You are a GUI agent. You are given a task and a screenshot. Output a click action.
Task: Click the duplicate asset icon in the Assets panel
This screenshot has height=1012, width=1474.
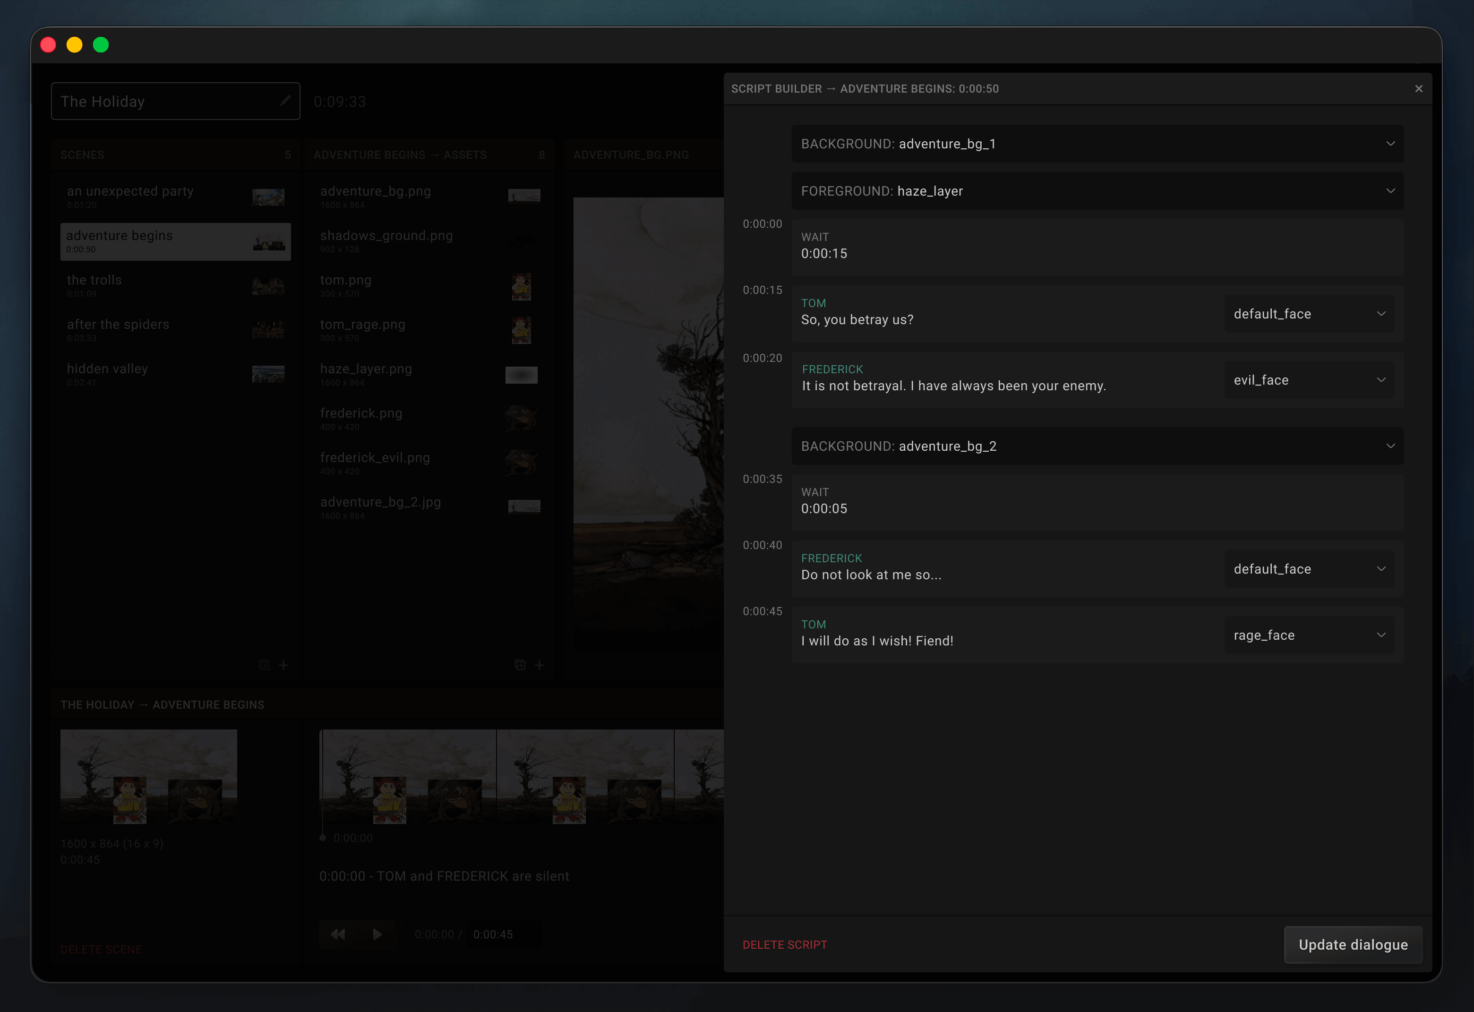click(x=520, y=665)
